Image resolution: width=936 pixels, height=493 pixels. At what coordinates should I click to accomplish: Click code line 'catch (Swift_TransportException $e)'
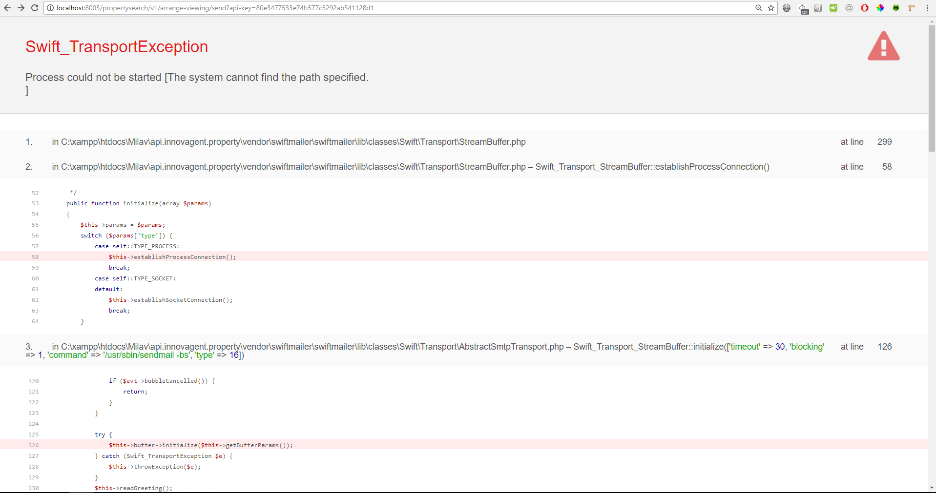tap(164, 456)
